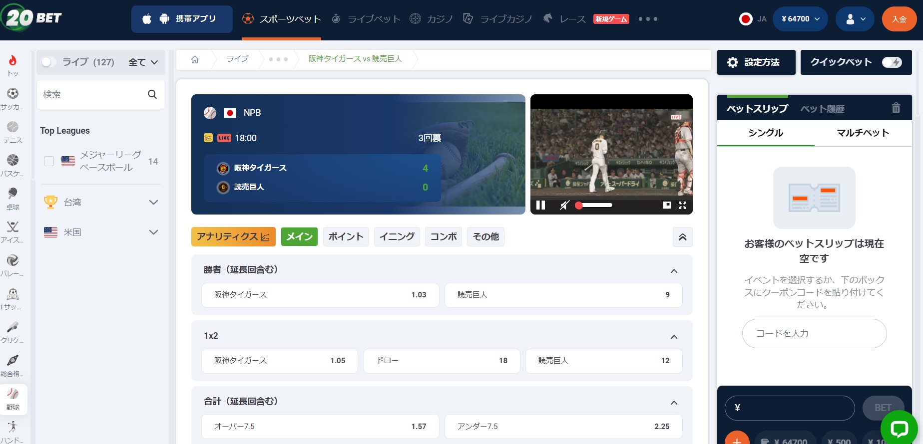Image resolution: width=923 pixels, height=444 pixels.
Task: Select the mixed martial arts sidebar icon
Action: point(13,360)
